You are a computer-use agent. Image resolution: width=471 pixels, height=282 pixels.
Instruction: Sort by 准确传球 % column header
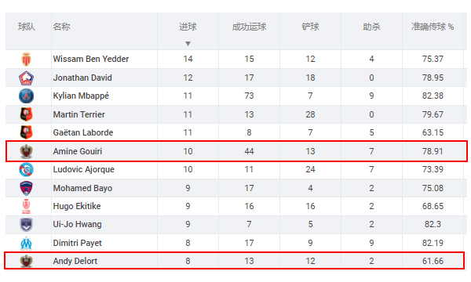click(433, 27)
